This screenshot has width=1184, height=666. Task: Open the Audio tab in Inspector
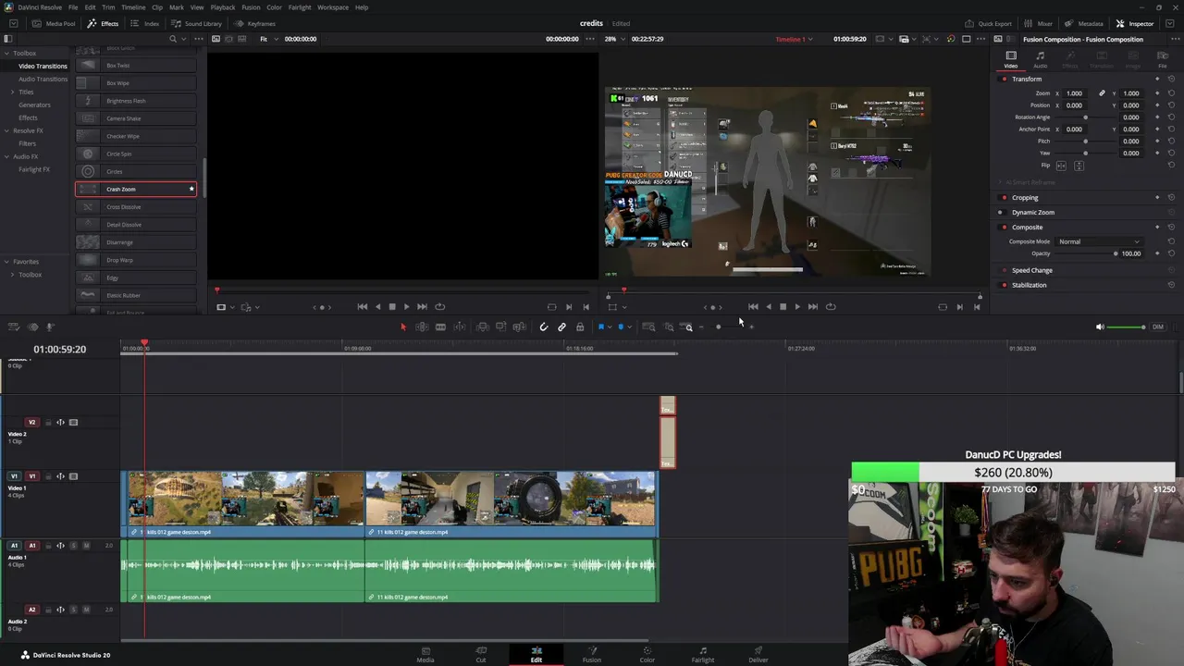[1040, 60]
